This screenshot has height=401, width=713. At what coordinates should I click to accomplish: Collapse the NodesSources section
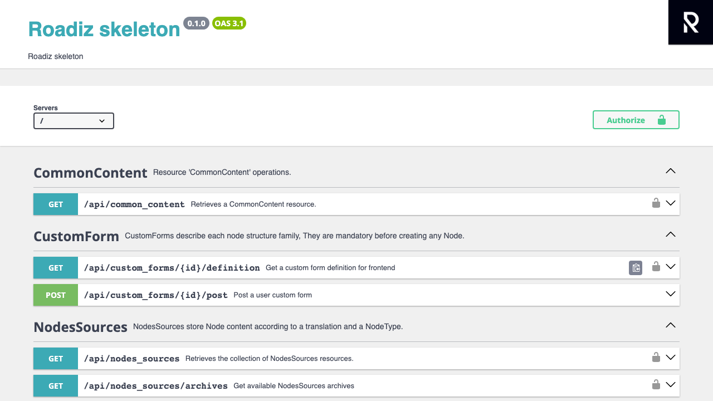pos(671,325)
